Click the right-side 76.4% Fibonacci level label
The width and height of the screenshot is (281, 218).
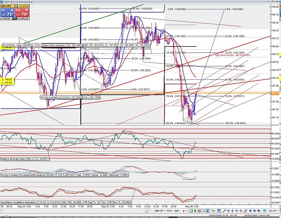[x=235, y=96]
